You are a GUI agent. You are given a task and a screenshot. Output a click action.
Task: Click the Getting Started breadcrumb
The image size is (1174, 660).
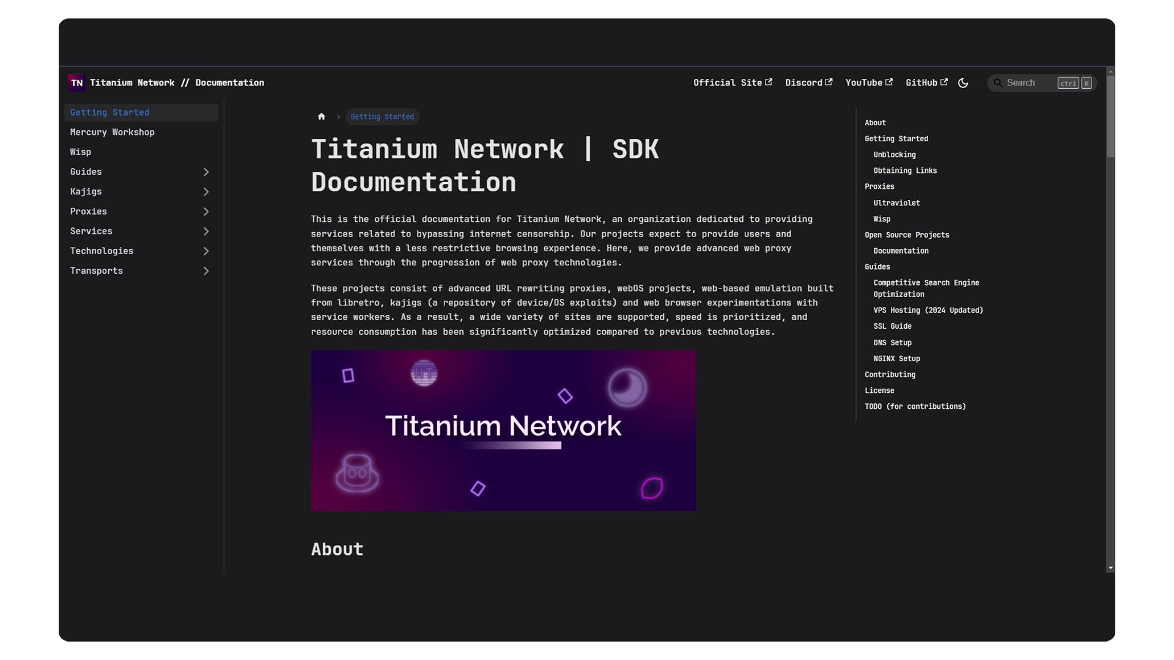point(382,117)
